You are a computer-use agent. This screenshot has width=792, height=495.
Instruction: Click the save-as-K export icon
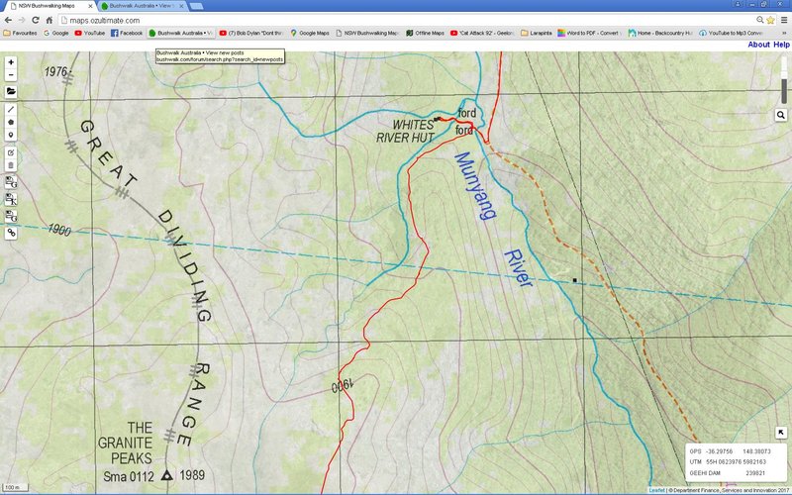pyautogui.click(x=11, y=200)
